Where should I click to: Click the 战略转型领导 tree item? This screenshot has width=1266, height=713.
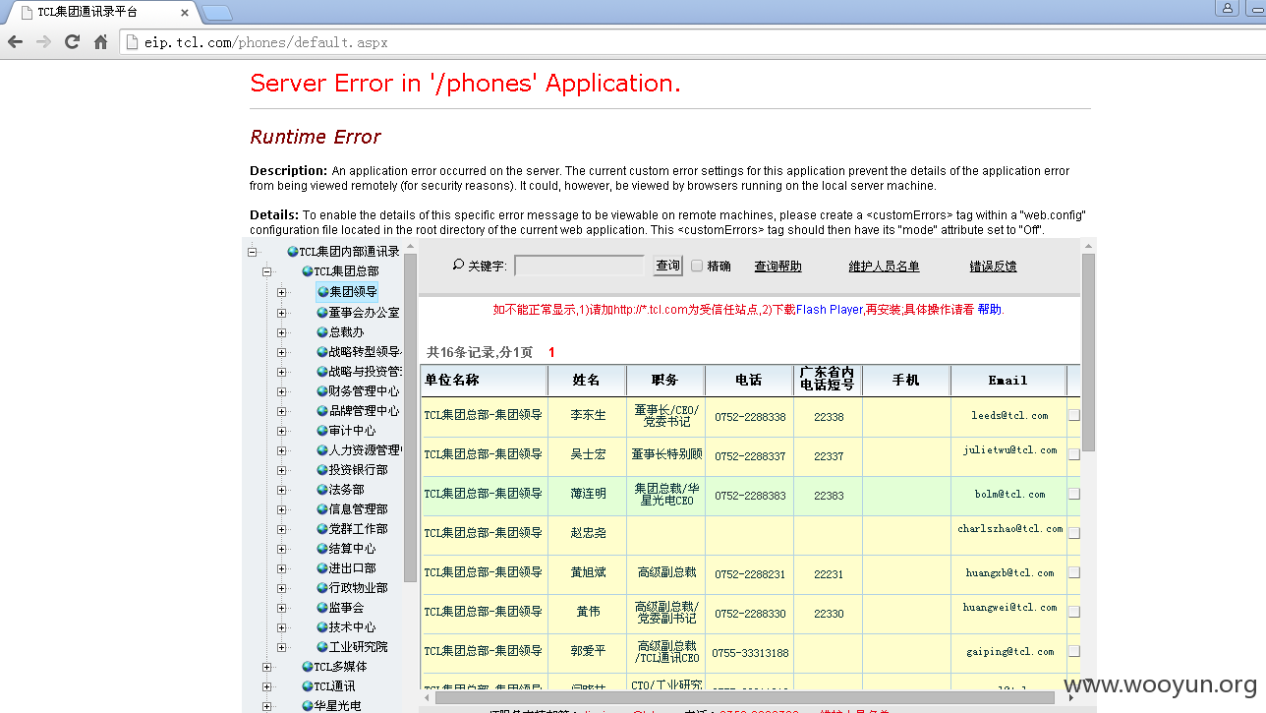pyautogui.click(x=364, y=351)
